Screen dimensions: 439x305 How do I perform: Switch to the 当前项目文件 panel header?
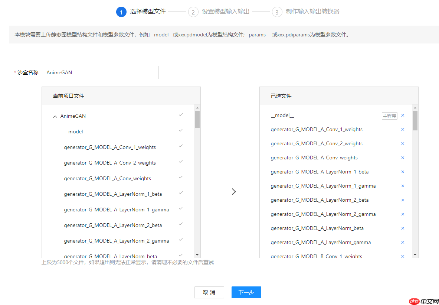pos(68,95)
